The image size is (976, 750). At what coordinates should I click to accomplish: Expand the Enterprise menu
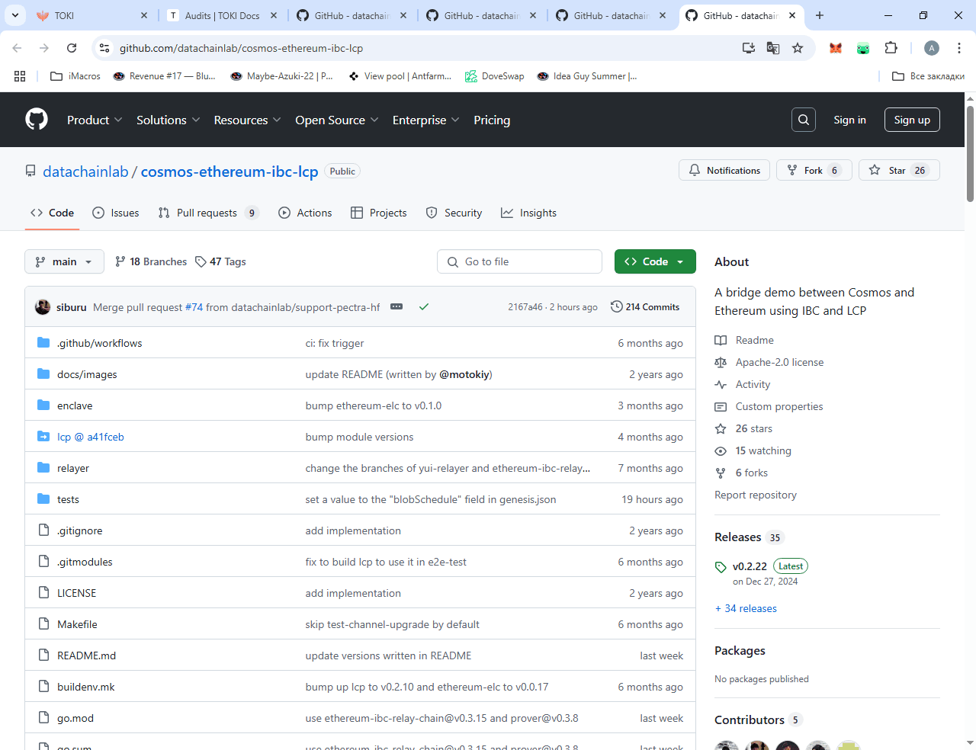[426, 120]
